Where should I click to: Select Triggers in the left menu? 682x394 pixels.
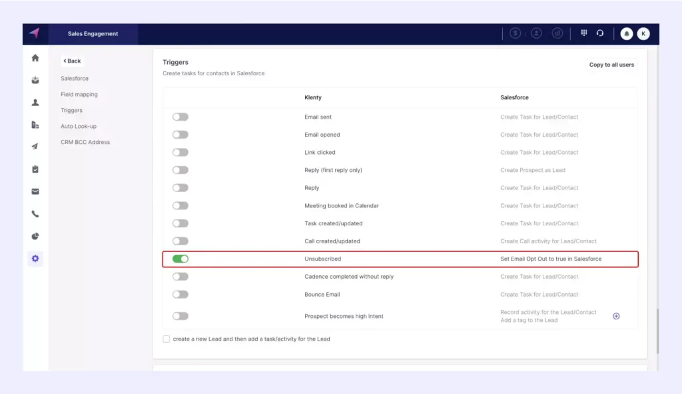tap(71, 110)
